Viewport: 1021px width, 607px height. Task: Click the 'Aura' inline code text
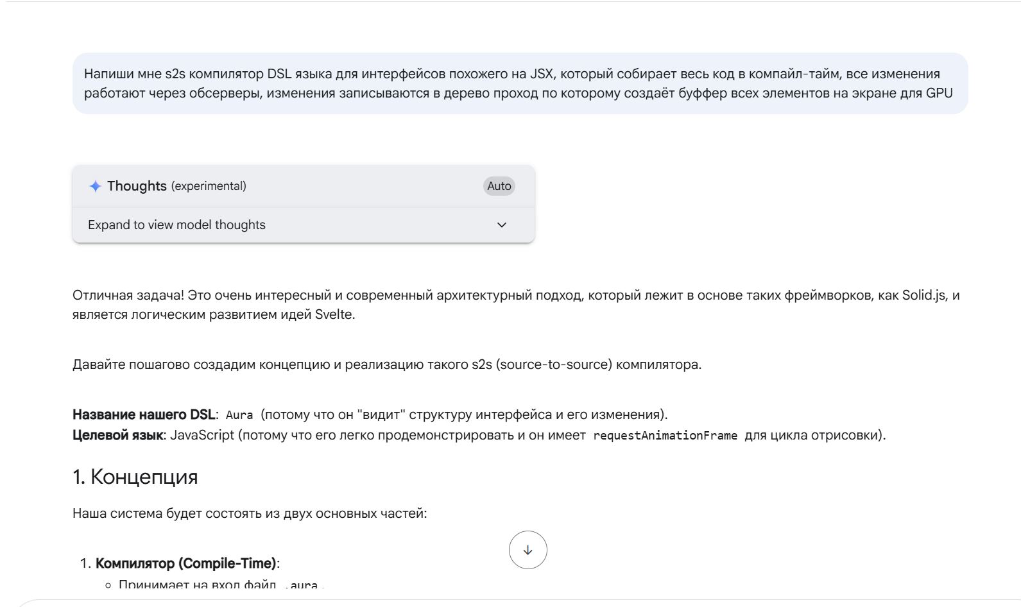point(239,415)
